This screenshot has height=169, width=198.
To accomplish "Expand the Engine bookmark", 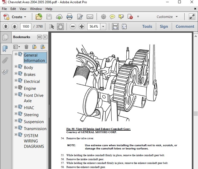I will point(16,87).
